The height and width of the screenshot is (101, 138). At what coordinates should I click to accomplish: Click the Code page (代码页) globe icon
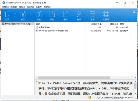(106, 14)
